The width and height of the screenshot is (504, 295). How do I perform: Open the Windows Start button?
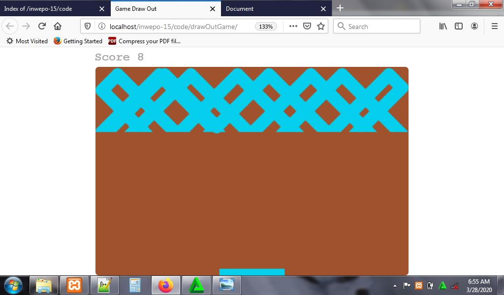click(13, 285)
